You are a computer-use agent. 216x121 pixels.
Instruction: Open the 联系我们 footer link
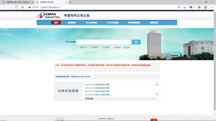tap(111, 119)
